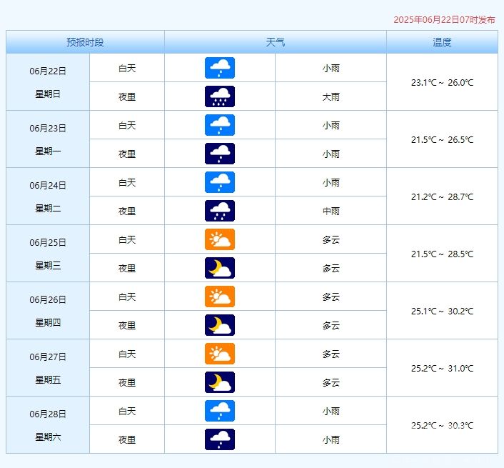This screenshot has height=468, width=504.
Task: Click the June 27 daytime cloudy sun icon
Action: point(220,354)
